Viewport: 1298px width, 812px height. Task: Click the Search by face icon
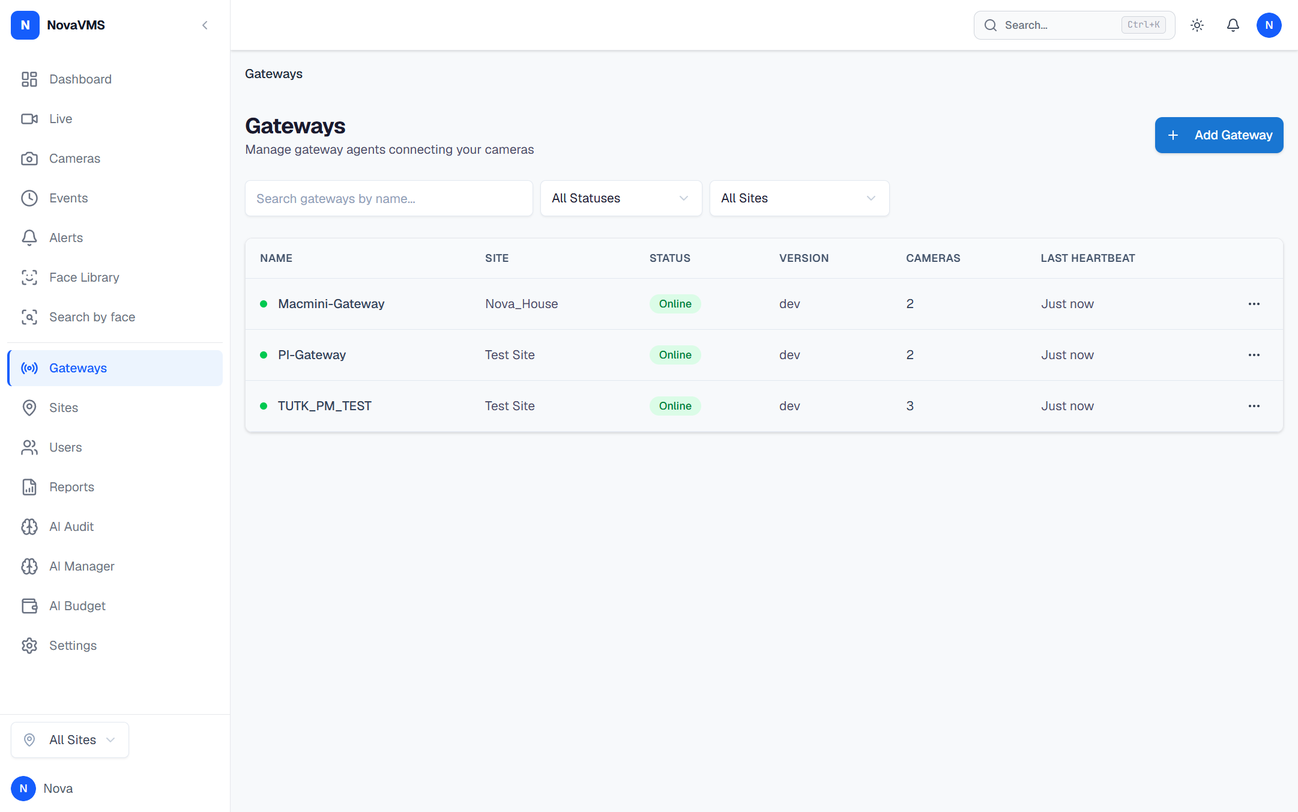[x=29, y=317]
